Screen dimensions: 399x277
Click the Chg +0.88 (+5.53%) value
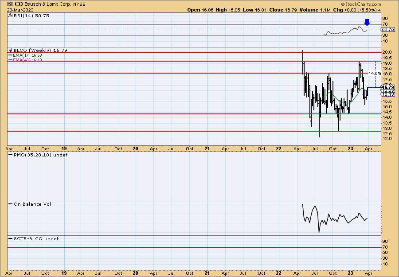355,10
